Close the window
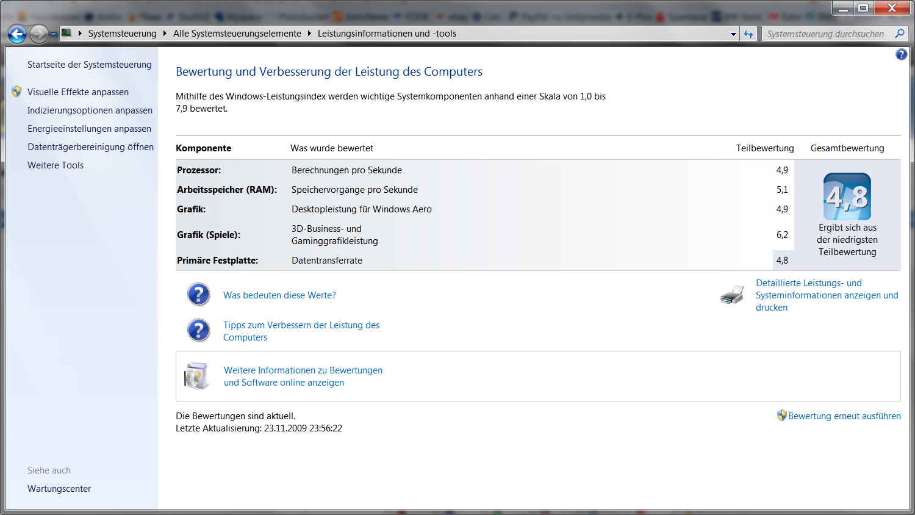 pyautogui.click(x=892, y=8)
